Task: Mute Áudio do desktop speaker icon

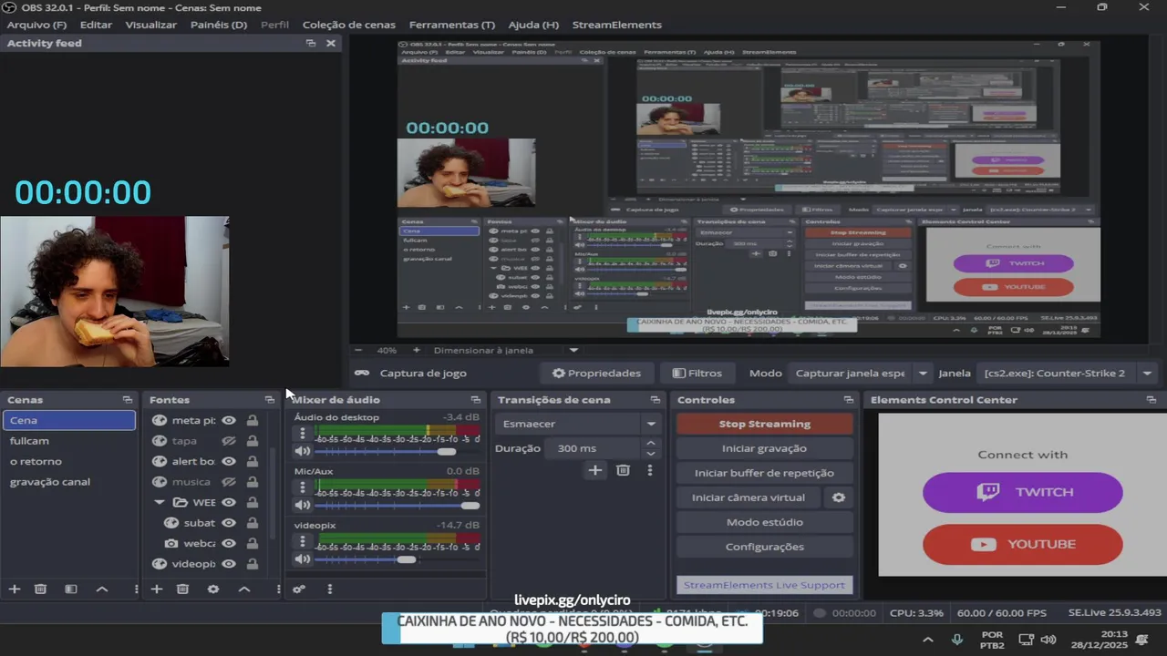Action: (x=303, y=451)
